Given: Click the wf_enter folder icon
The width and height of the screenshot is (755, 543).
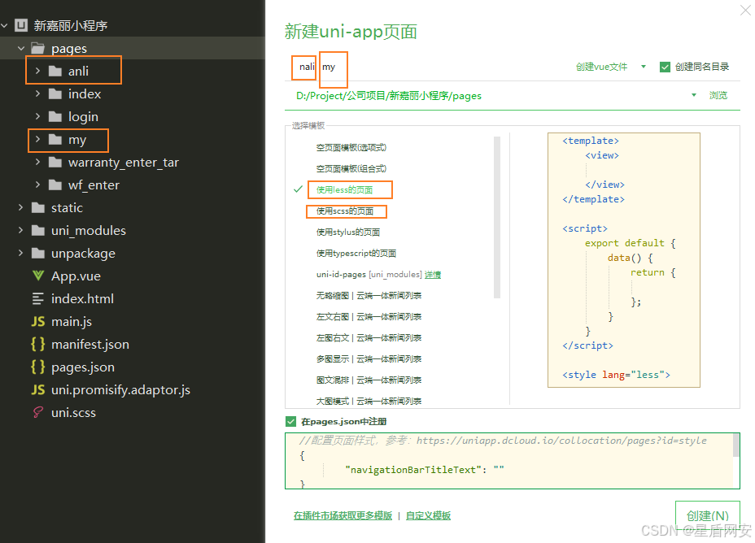Looking at the screenshot, I should (55, 185).
